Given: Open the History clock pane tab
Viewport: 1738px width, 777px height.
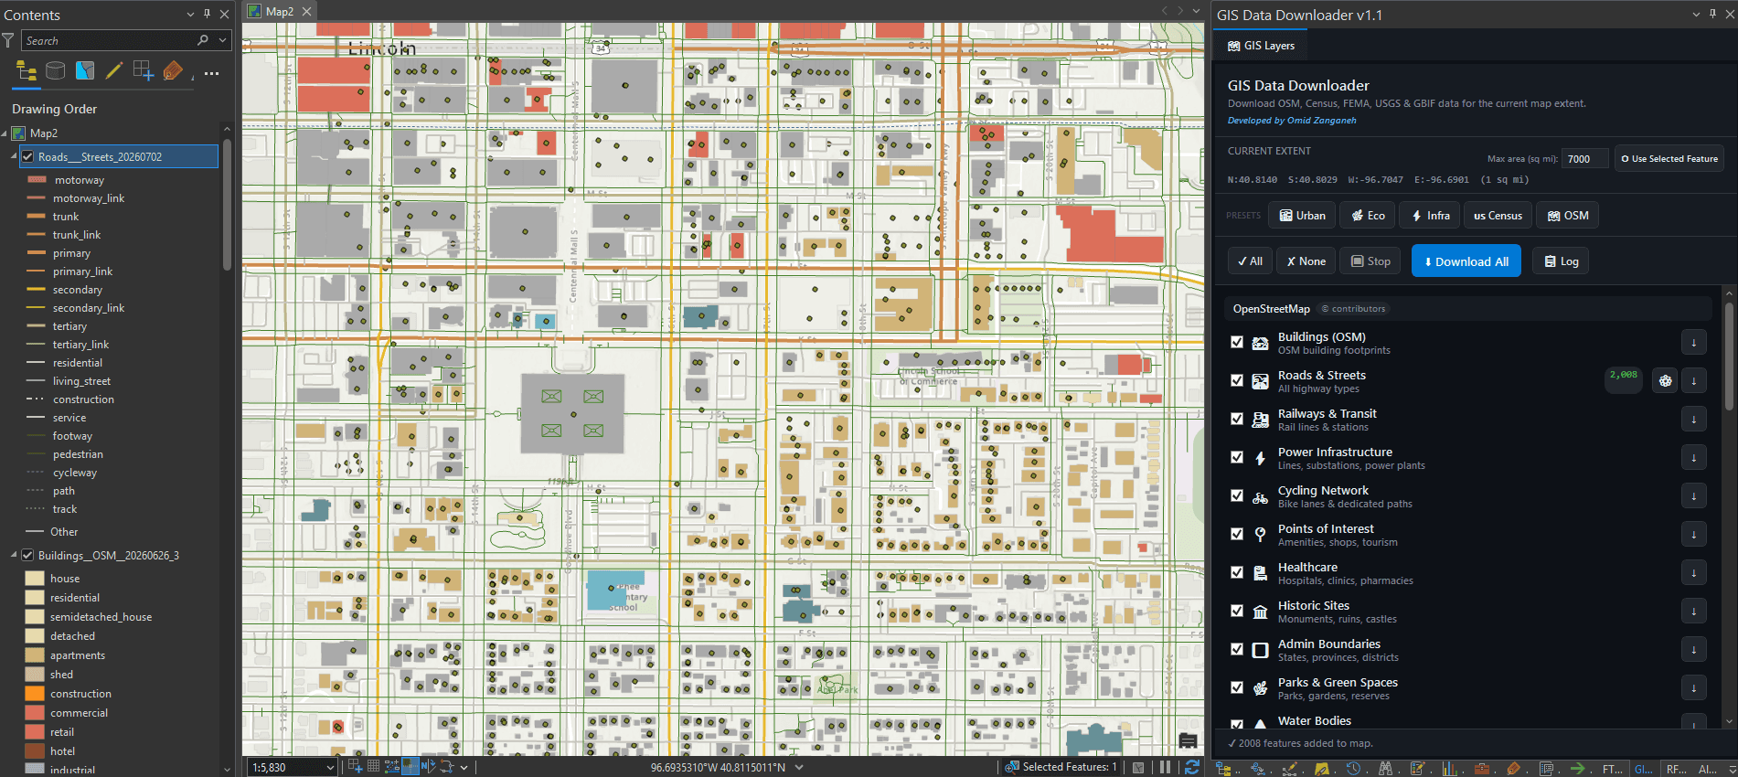Looking at the screenshot, I should [x=1353, y=769].
